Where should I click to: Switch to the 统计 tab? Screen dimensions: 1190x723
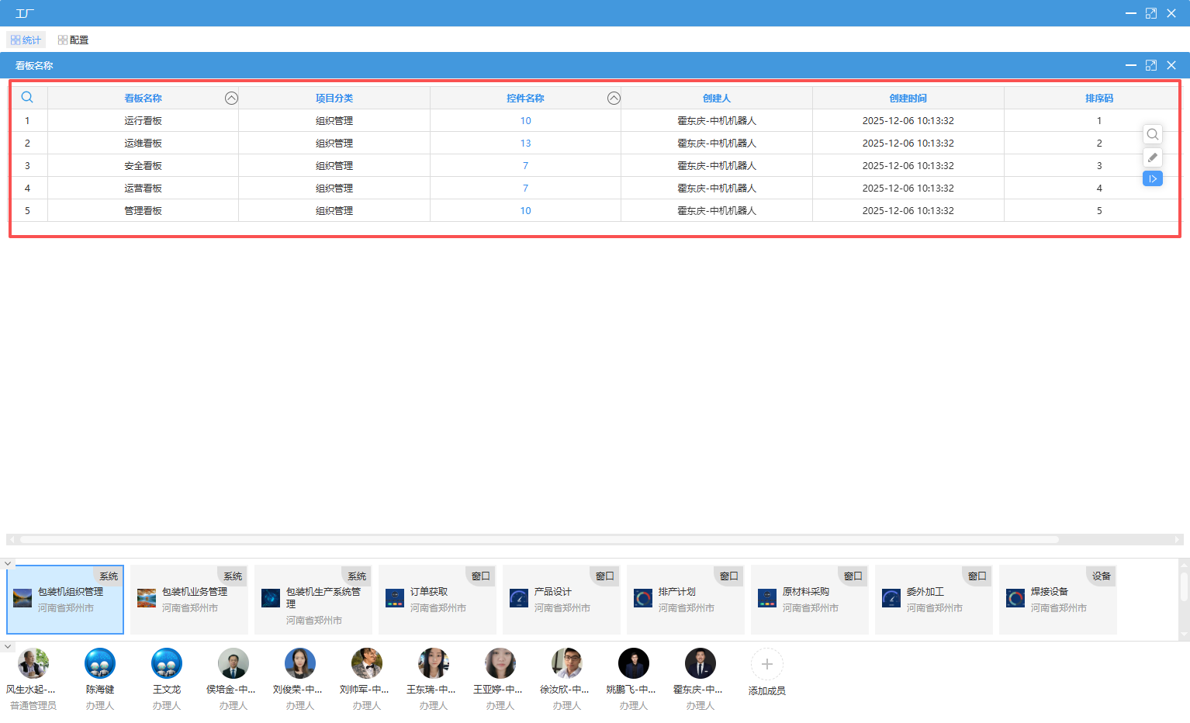[x=26, y=40]
